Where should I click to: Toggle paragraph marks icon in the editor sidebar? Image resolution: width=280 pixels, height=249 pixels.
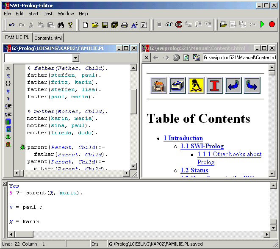[8, 76]
